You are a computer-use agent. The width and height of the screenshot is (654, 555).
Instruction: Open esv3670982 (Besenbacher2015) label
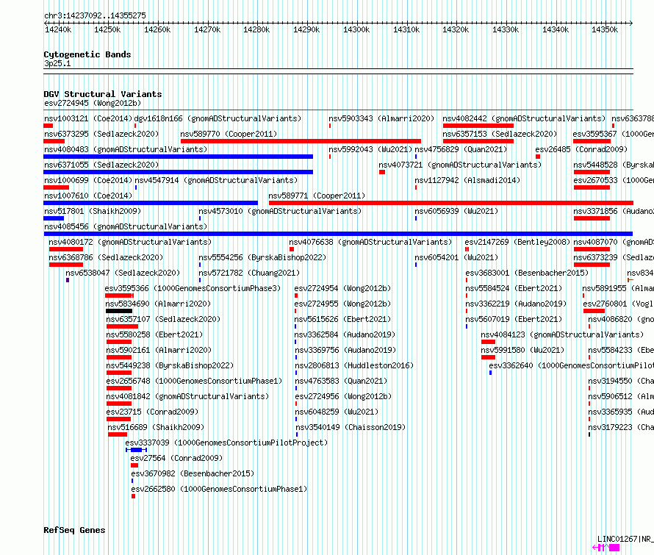193,473
